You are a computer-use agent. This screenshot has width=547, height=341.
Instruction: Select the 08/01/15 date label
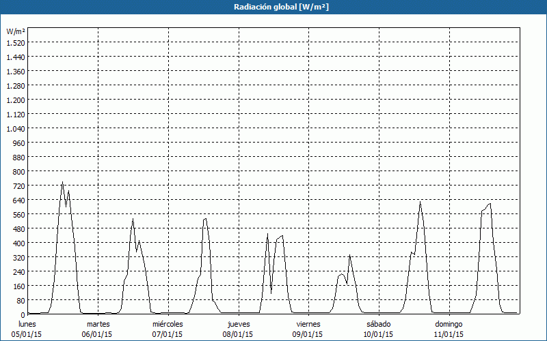click(x=239, y=334)
